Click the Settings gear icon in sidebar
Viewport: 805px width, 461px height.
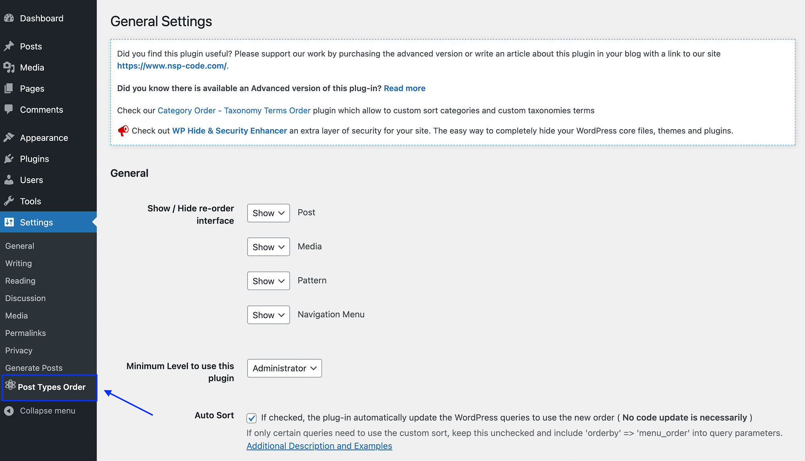click(9, 222)
